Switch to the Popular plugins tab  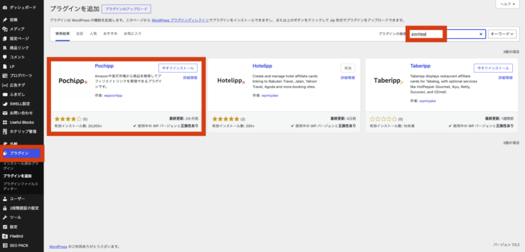[93, 34]
